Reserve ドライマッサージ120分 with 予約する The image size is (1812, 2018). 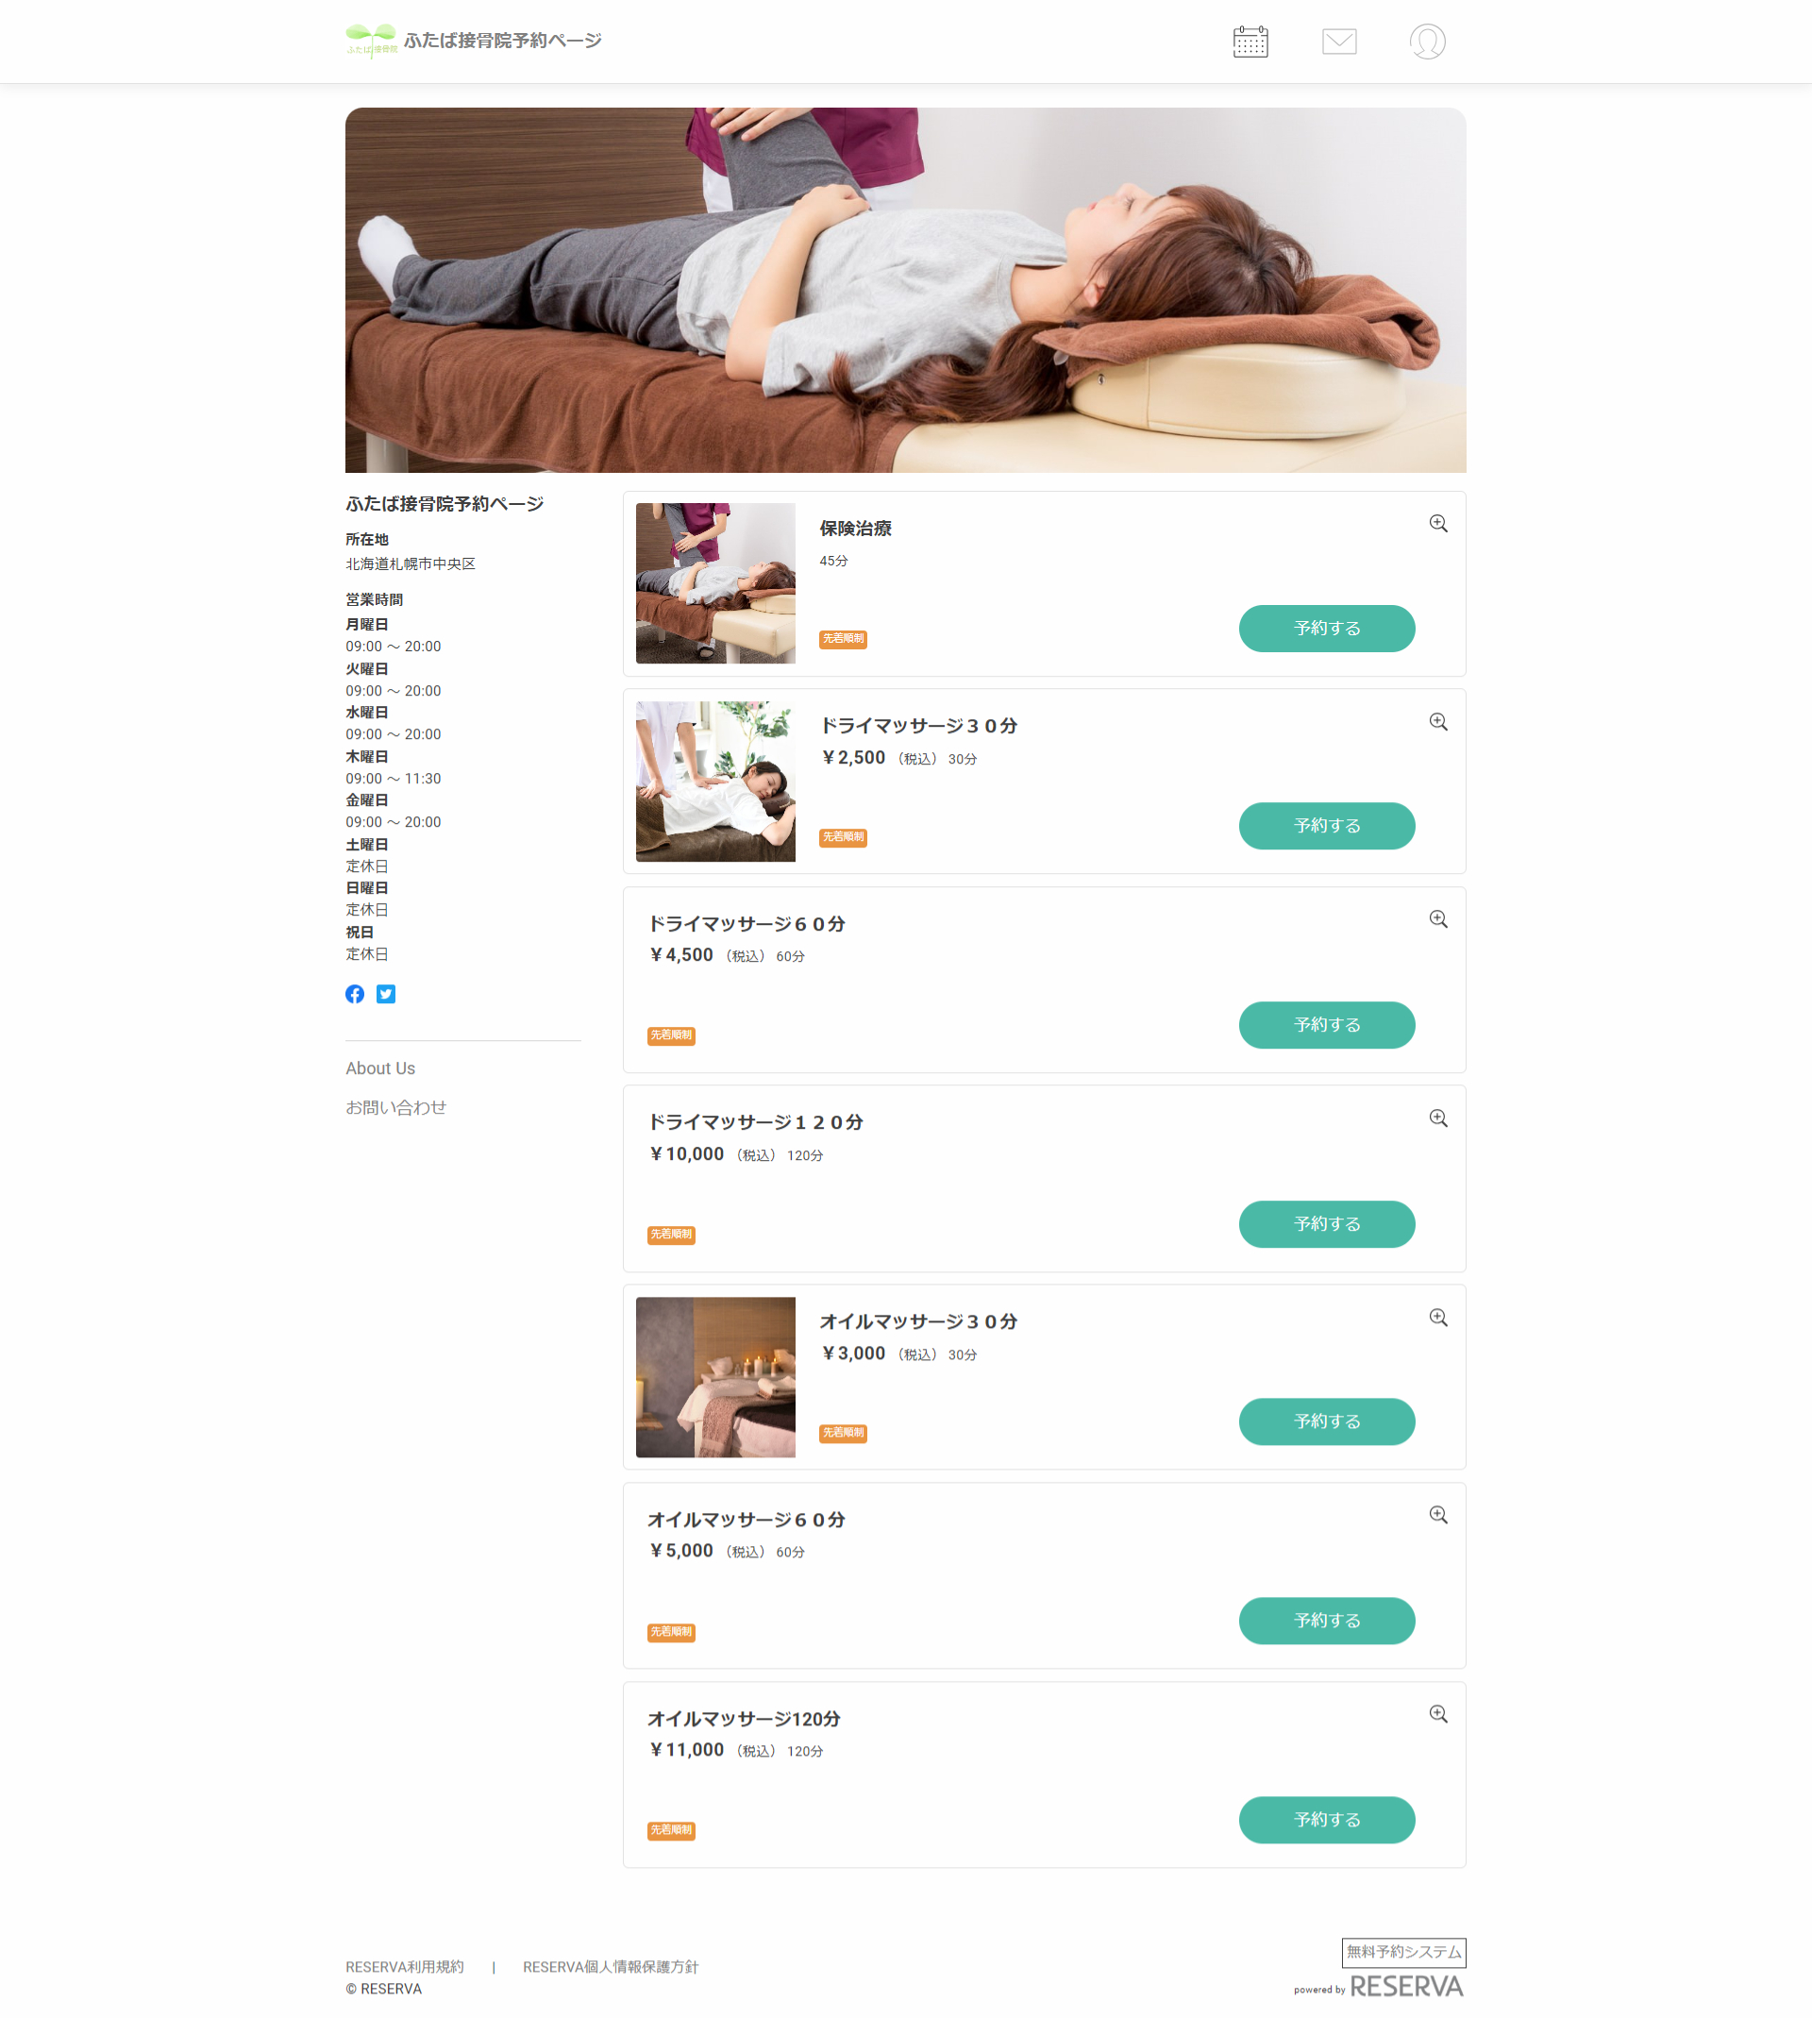coord(1326,1223)
